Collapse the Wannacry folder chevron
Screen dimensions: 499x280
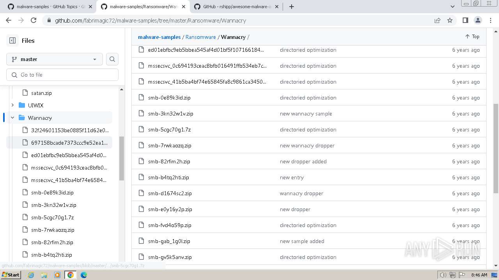click(x=12, y=118)
